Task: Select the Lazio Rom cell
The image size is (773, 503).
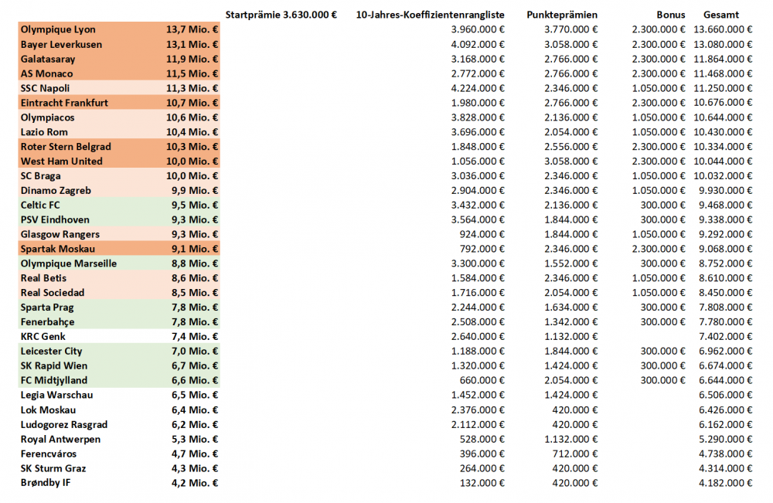Action: pos(44,132)
